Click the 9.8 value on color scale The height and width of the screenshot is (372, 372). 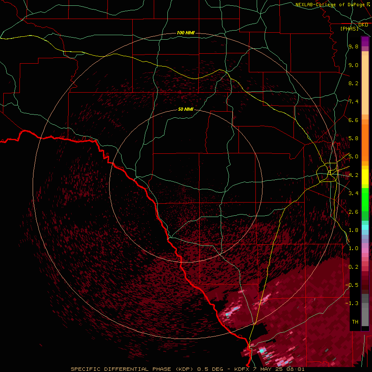[353, 46]
